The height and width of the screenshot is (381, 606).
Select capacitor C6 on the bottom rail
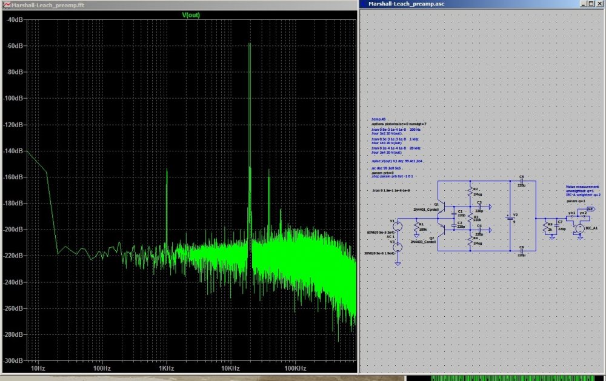coord(521,251)
